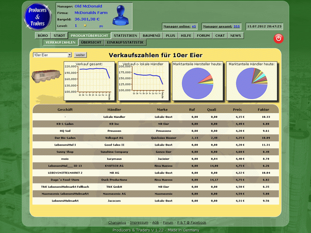Open the AGB footer link

155,222
